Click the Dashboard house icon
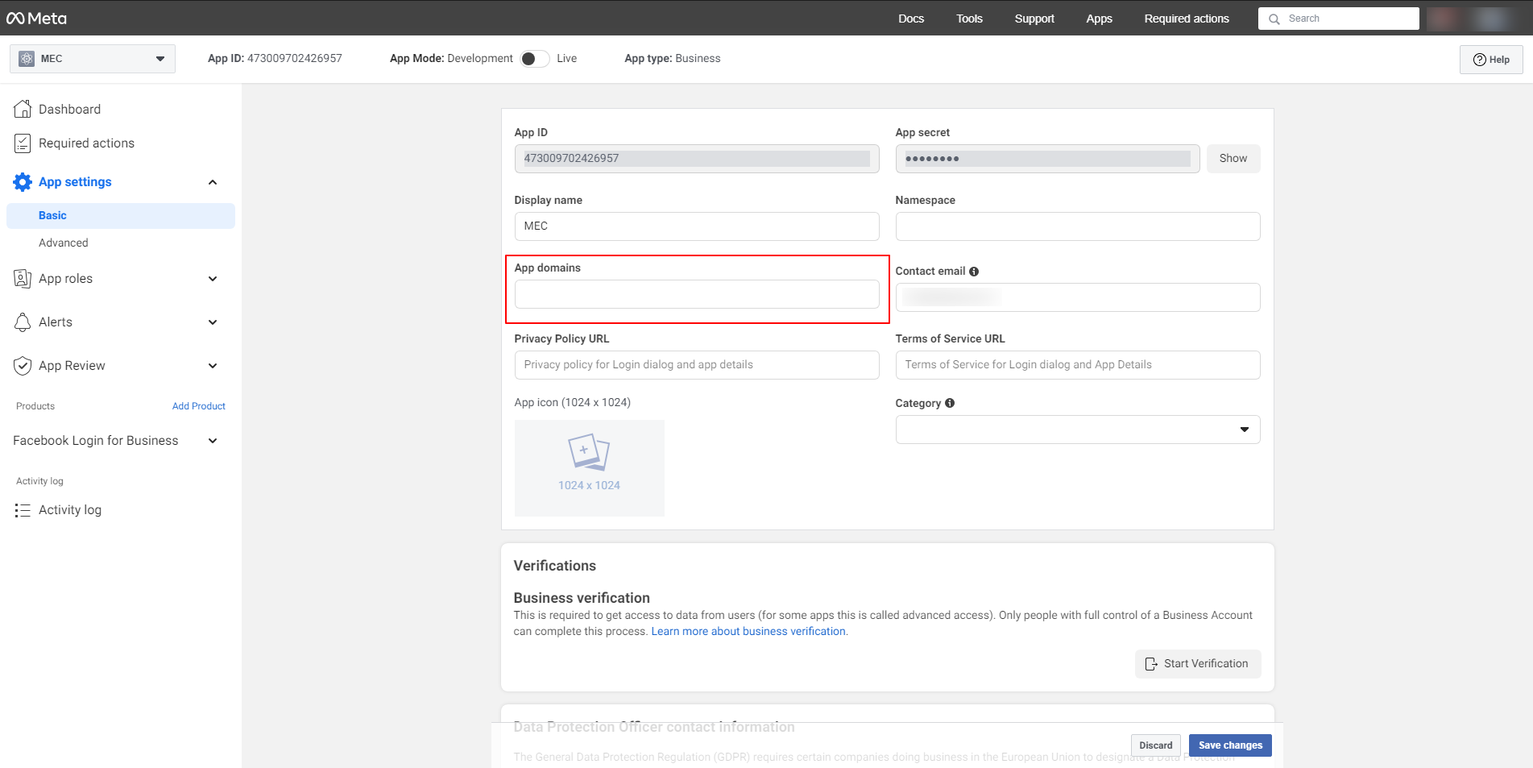The image size is (1533, 768). (23, 109)
